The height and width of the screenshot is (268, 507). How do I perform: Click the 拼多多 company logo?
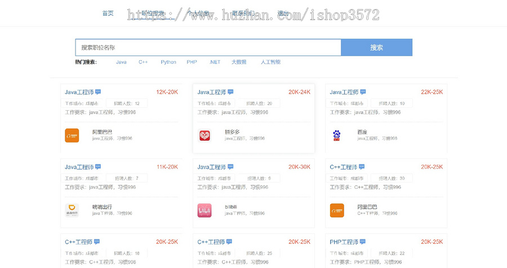(204, 135)
